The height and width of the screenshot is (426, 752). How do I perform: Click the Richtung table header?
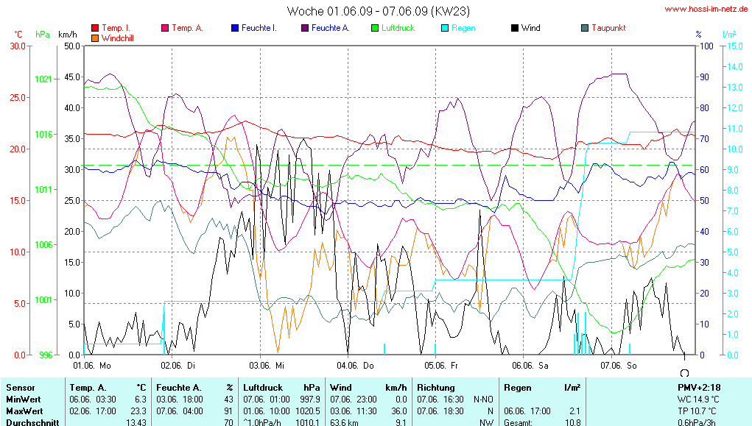pyautogui.click(x=436, y=387)
